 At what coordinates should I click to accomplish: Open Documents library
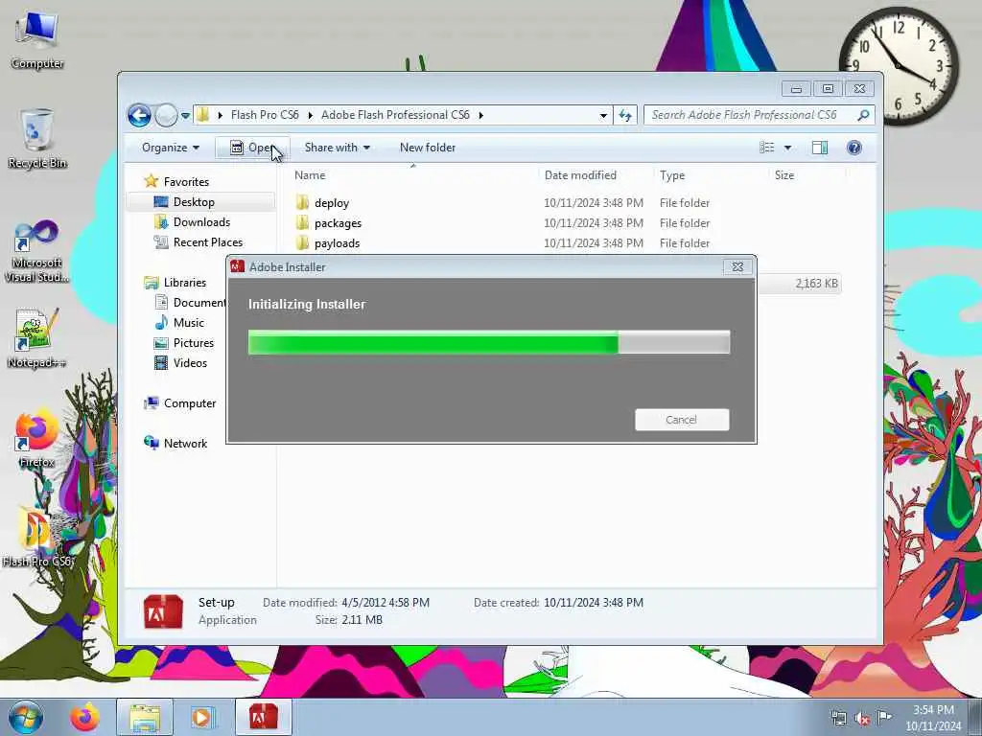tap(199, 302)
